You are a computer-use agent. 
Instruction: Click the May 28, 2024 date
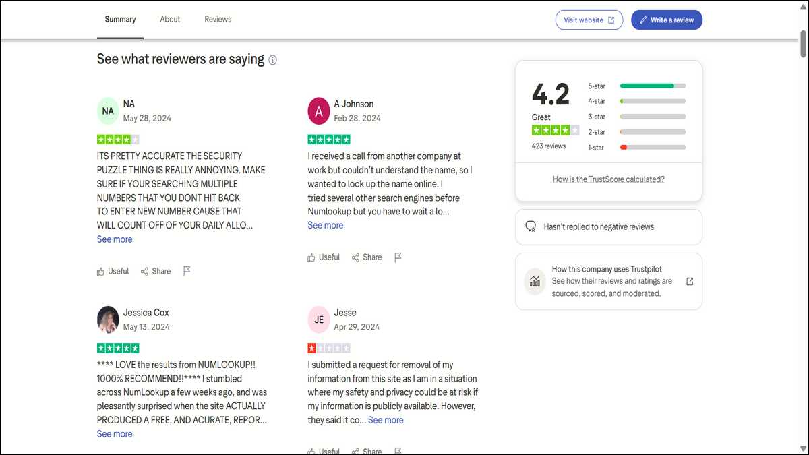coord(147,118)
